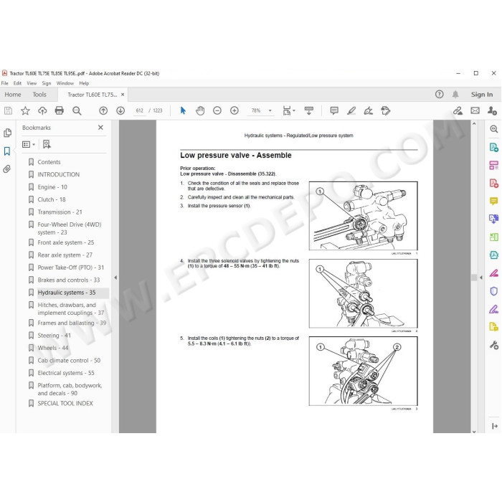Image resolution: width=502 pixels, height=502 pixels.
Task: Open SPECIAL TOOL INDEX bookmark
Action: coord(65,403)
